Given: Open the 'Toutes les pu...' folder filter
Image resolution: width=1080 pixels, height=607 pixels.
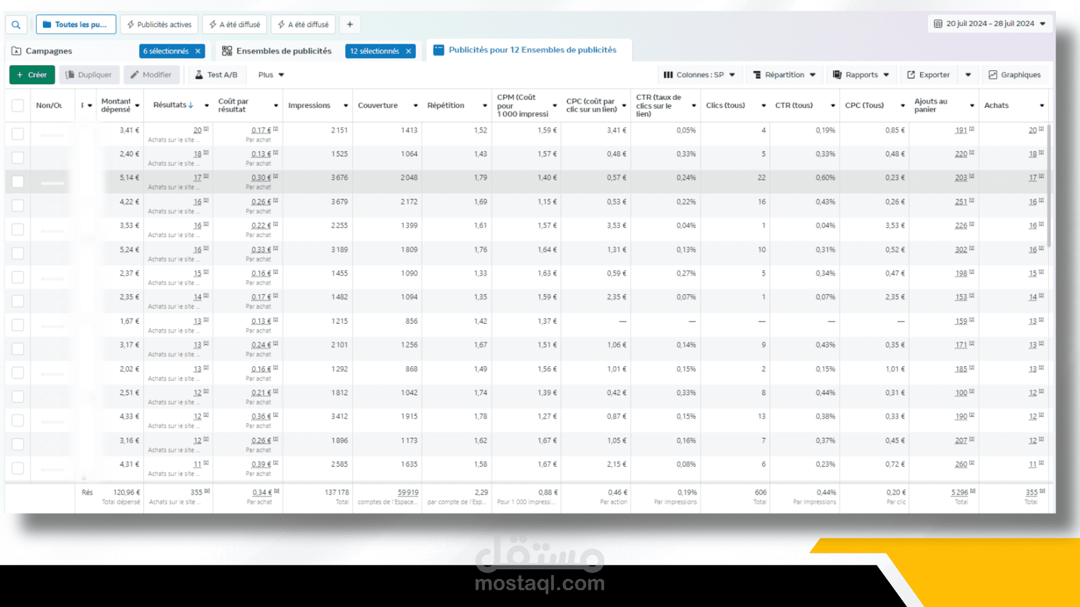Looking at the screenshot, I should pos(76,25).
